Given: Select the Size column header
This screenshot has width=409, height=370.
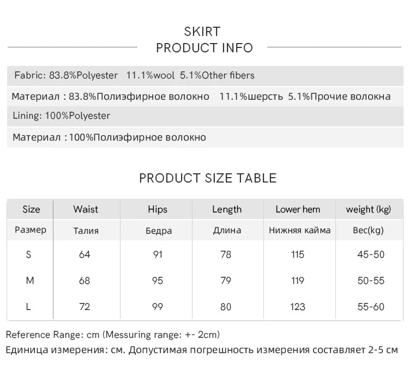Looking at the screenshot, I should 31,209.
